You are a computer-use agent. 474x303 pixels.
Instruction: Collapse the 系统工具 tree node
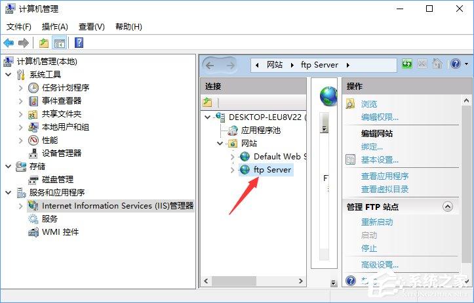[9, 74]
